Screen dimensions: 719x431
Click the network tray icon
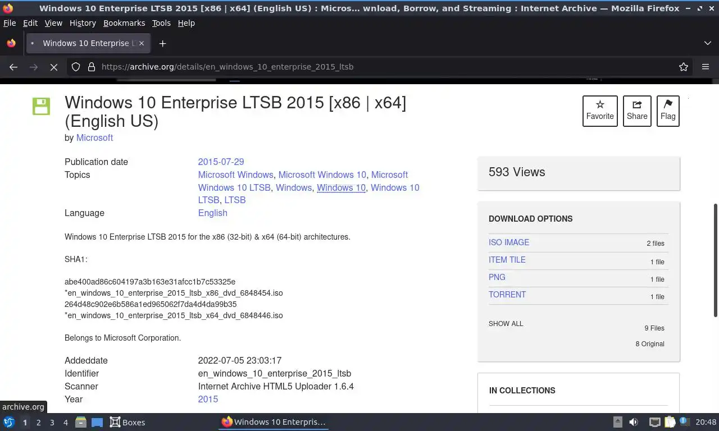click(654, 422)
